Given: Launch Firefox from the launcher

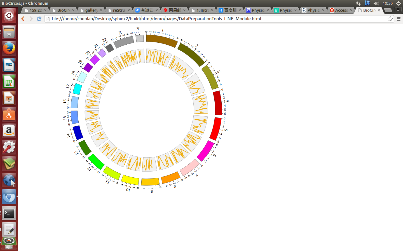Looking at the screenshot, I should click(9, 49).
